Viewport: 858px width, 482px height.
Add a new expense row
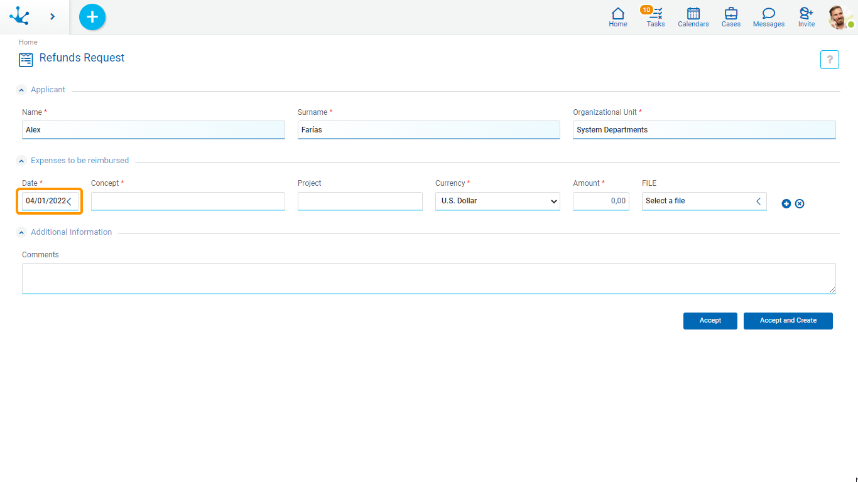click(x=786, y=203)
